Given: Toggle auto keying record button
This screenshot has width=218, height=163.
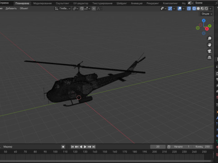Looking at the screenshot, I should [63, 147].
